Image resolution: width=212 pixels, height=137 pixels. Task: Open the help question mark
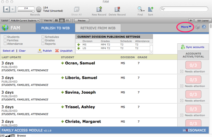(x=204, y=27)
